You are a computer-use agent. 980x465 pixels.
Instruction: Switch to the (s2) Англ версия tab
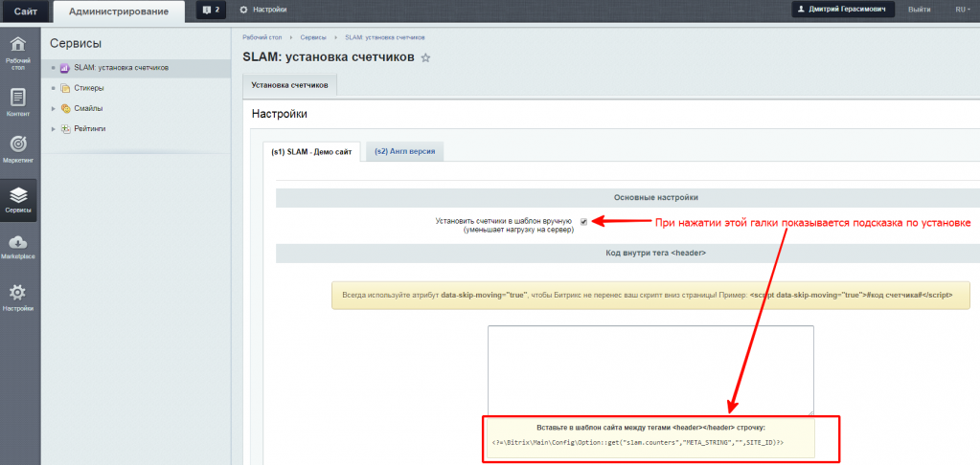pos(404,151)
